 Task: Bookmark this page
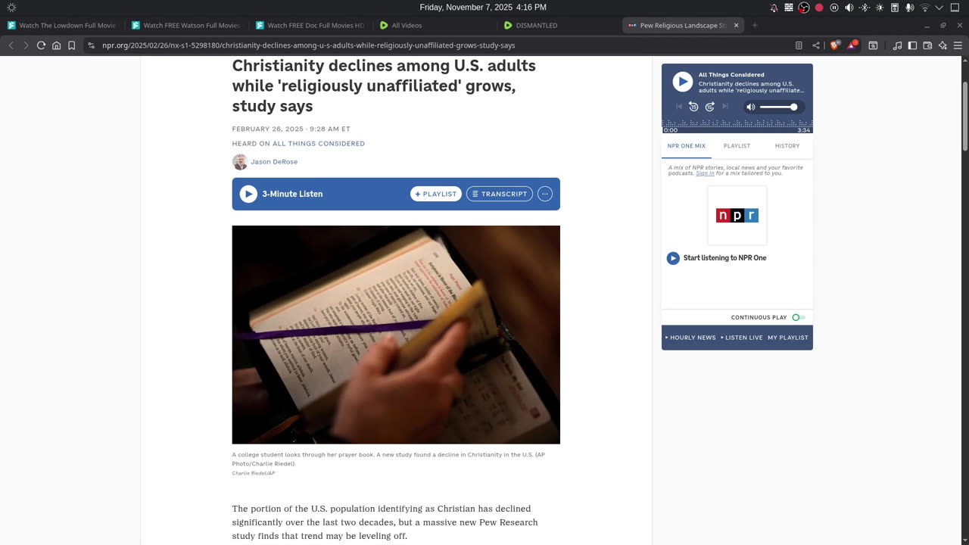[71, 45]
